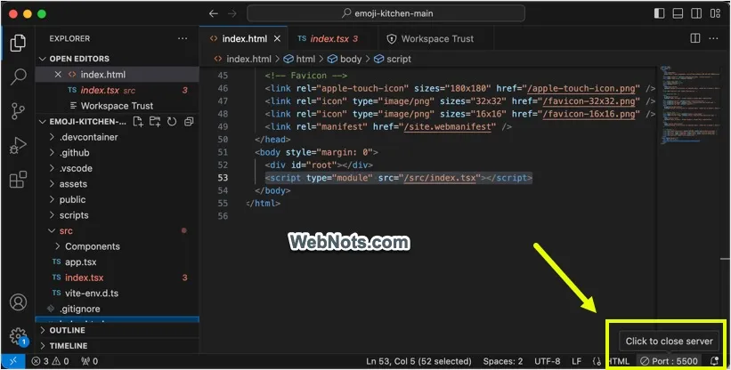Open the Run and Debug view

click(18, 146)
